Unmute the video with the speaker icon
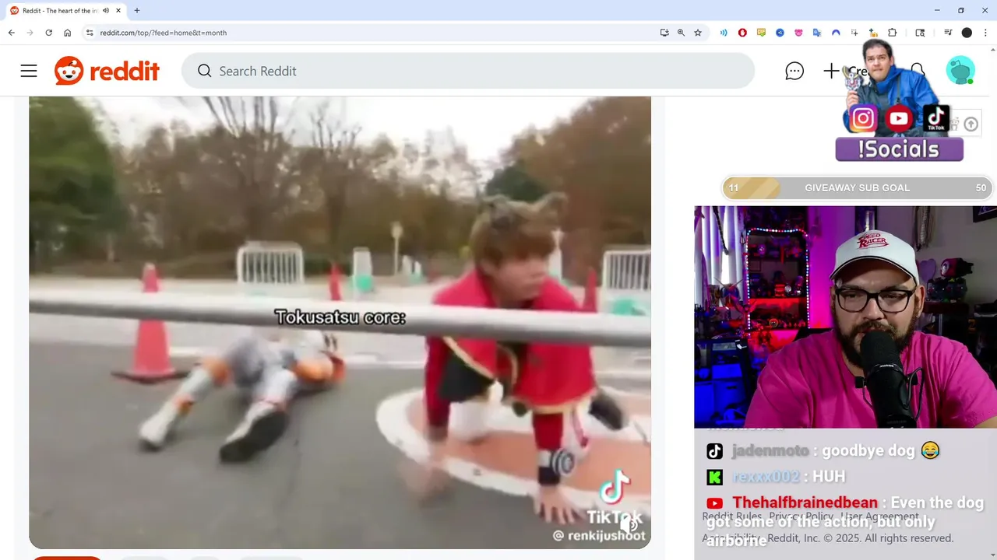The width and height of the screenshot is (997, 560). coord(629,524)
